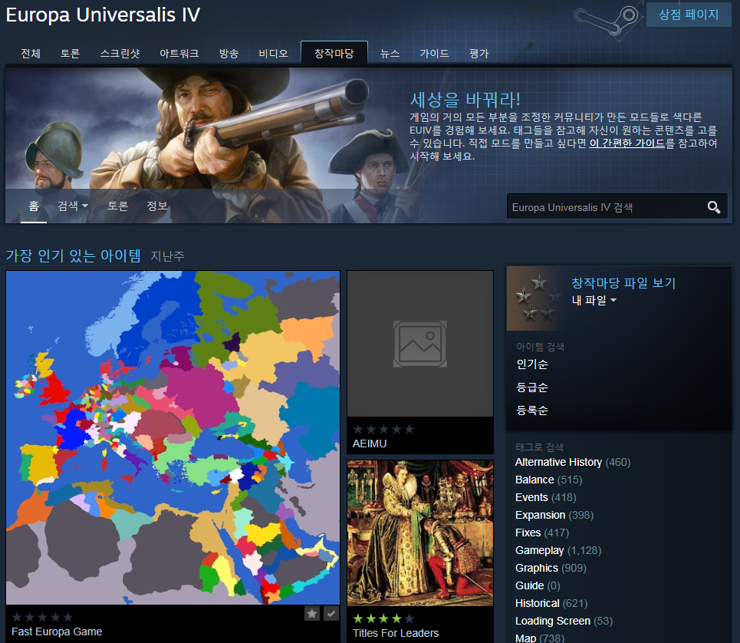Screen dimensions: 740x643
Task: Click the favorite star icon on Fast Europa Game
Action: 312,613
